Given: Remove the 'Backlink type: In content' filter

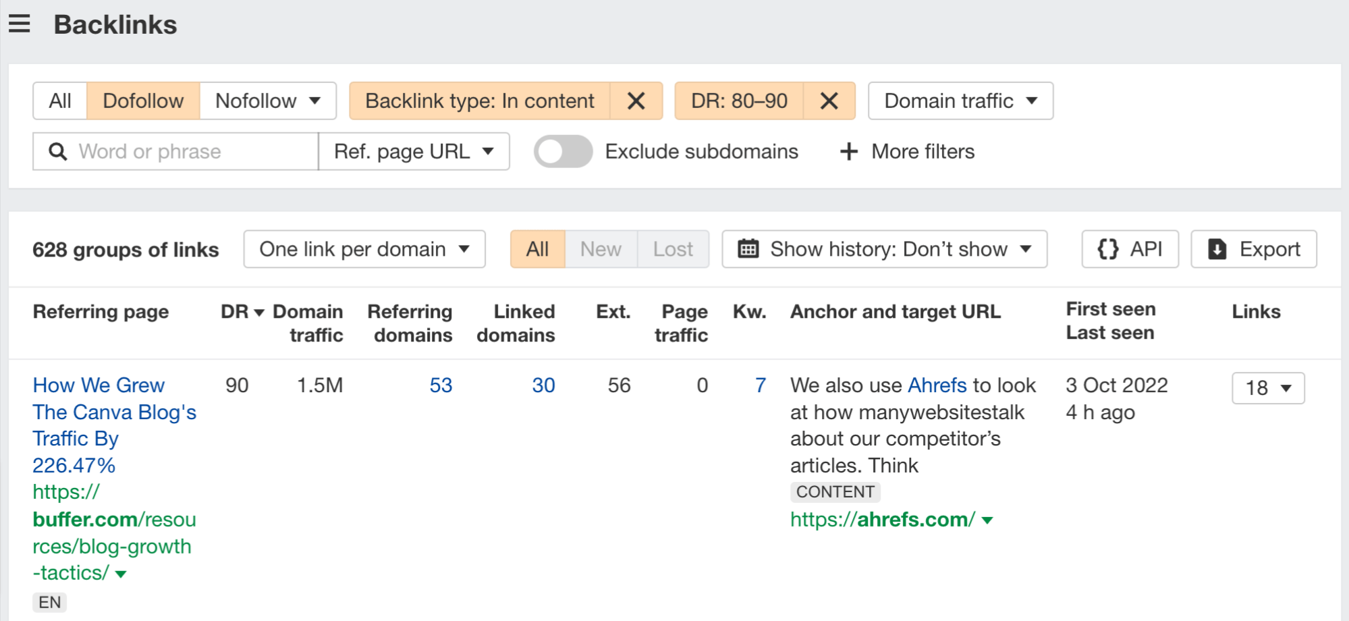Looking at the screenshot, I should [x=635, y=101].
